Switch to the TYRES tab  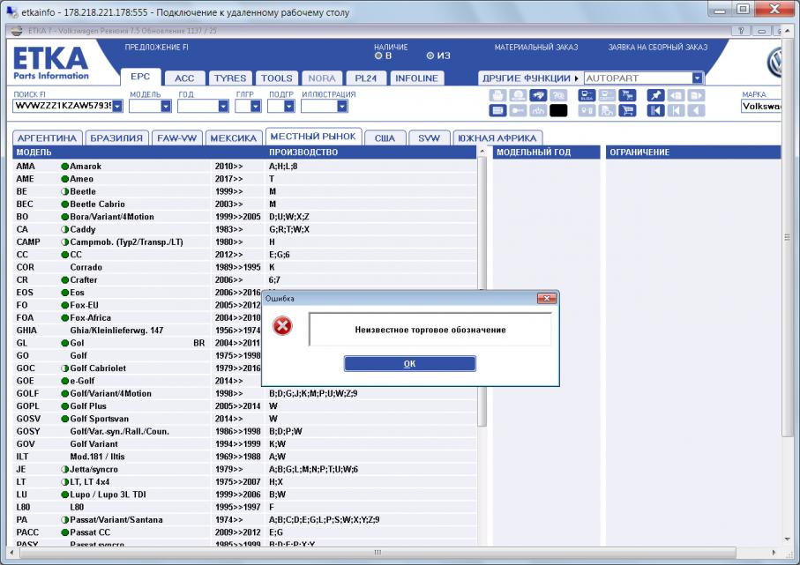pos(230,78)
